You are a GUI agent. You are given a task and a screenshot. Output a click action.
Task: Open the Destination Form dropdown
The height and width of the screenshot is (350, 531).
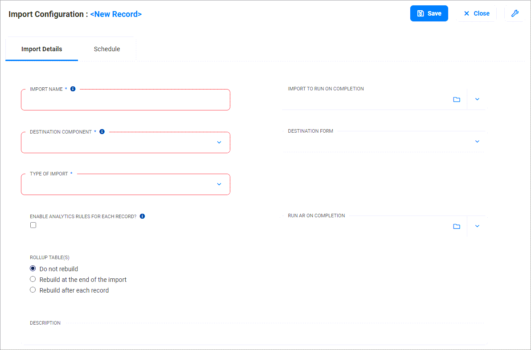point(477,142)
